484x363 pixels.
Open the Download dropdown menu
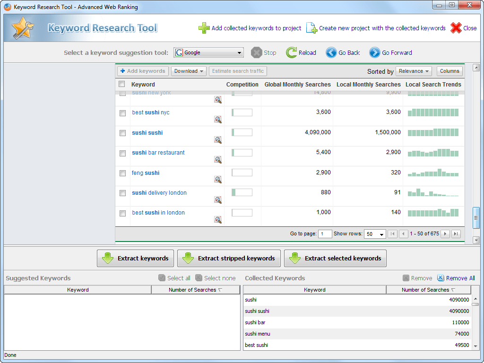189,71
